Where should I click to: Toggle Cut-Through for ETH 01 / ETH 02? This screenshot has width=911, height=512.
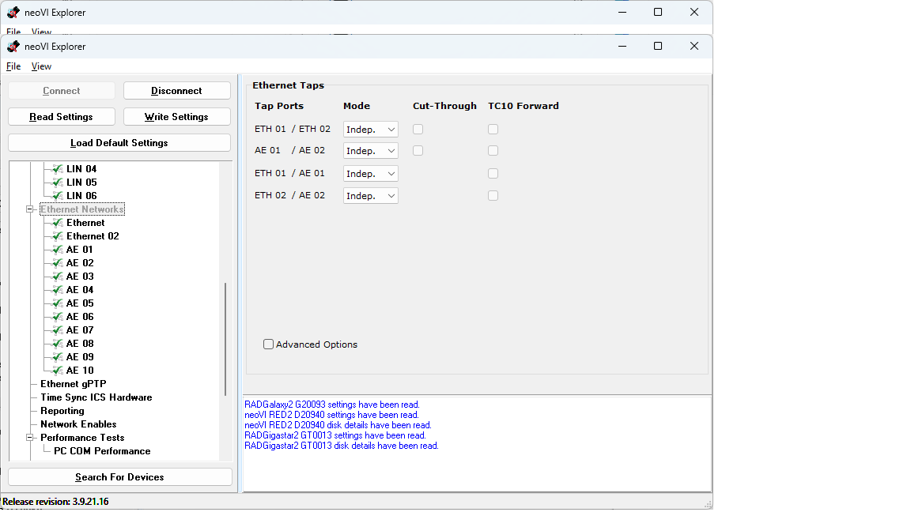click(x=418, y=129)
